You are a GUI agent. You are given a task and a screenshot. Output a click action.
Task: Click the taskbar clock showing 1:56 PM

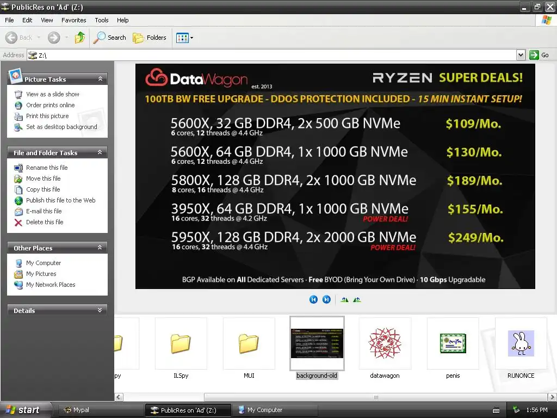[537, 410]
